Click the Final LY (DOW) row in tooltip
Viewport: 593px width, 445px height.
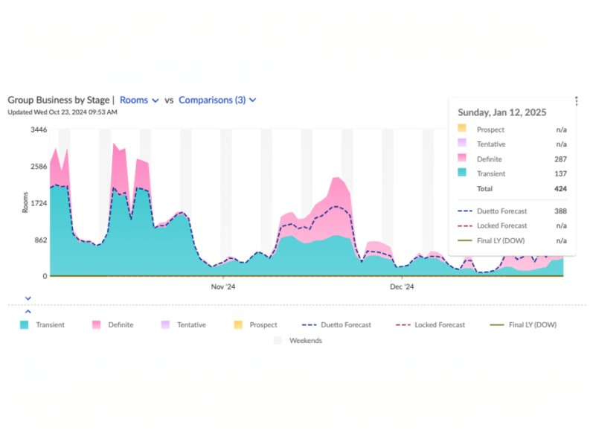[513, 240]
